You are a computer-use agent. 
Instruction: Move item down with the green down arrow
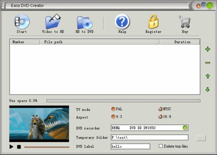(208, 89)
